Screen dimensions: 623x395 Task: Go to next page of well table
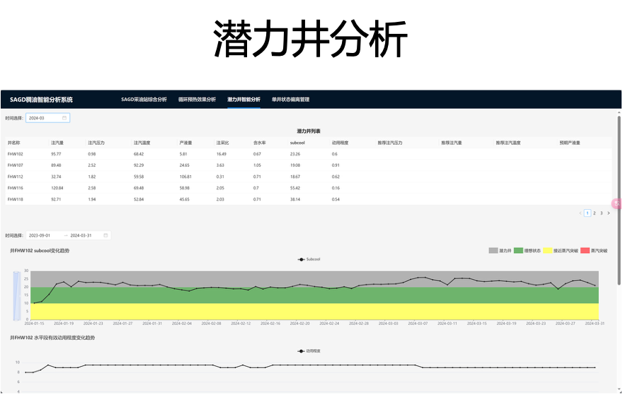coord(608,213)
